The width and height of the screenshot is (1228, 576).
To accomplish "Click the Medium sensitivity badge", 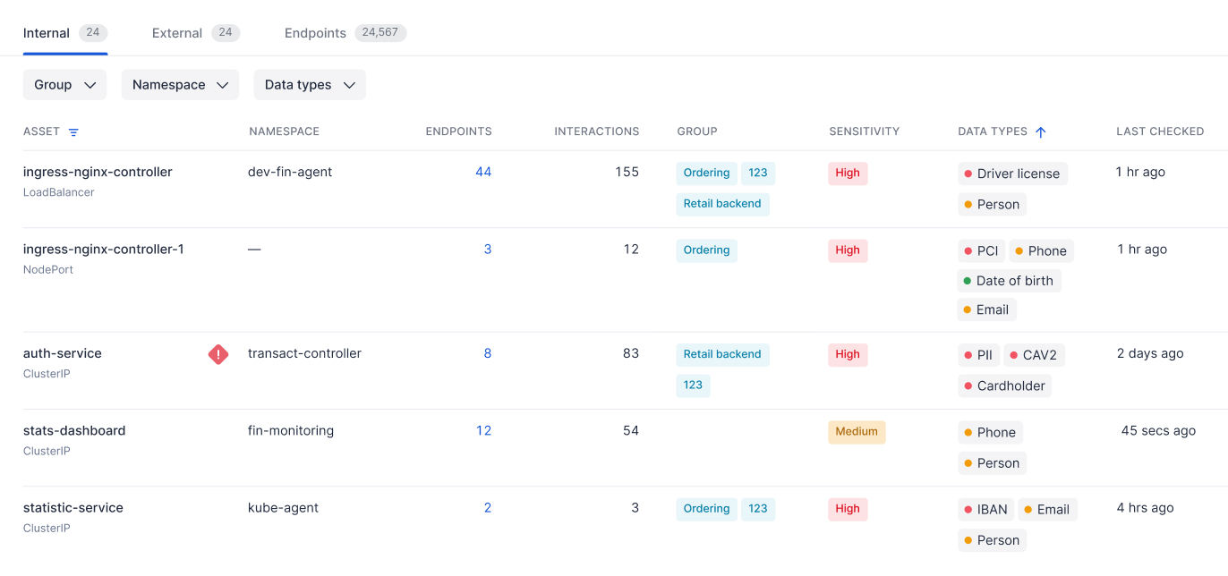I will (x=857, y=431).
